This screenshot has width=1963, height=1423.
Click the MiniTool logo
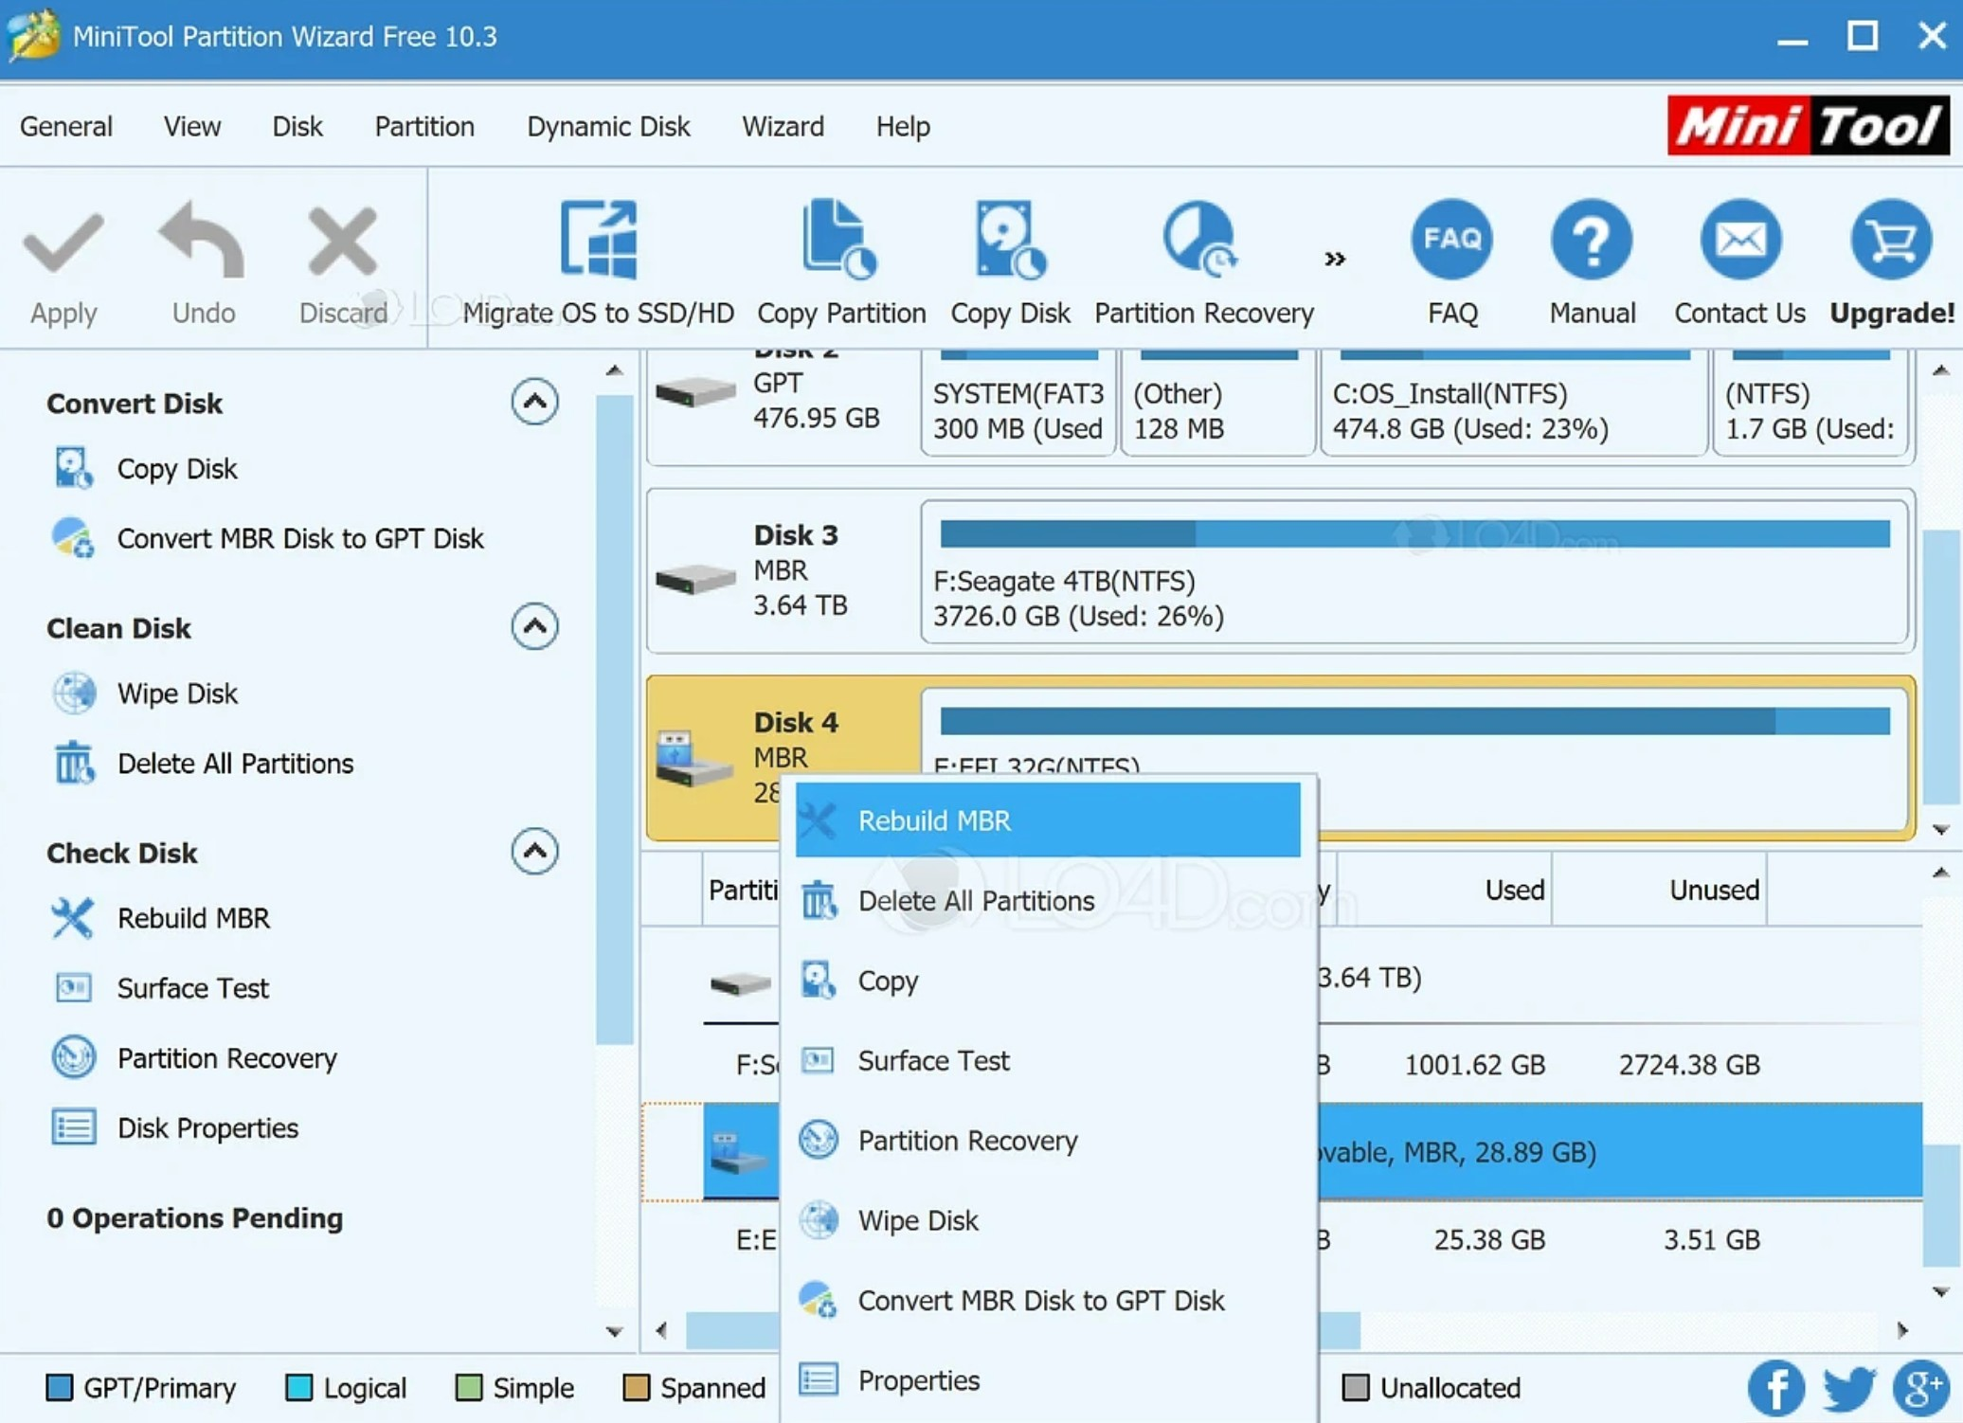1808,125
